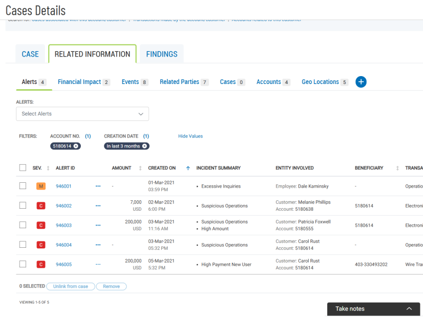423x317 pixels.
Task: Check the box for alert 946002
Action: [x=23, y=206]
